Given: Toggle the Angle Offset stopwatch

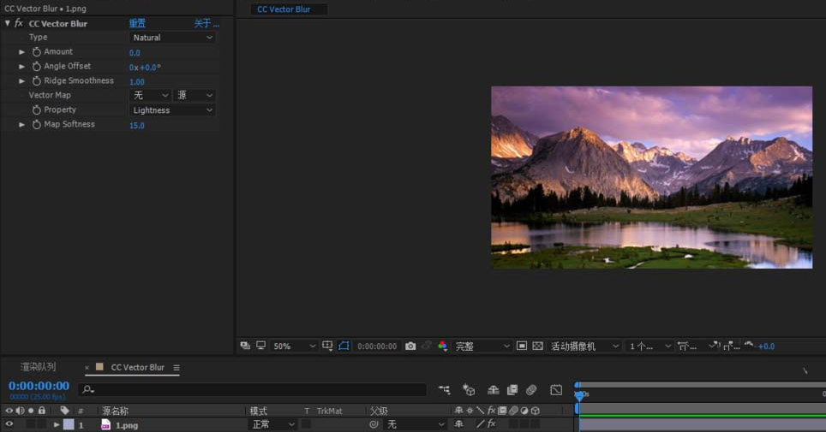Looking at the screenshot, I should [x=36, y=67].
